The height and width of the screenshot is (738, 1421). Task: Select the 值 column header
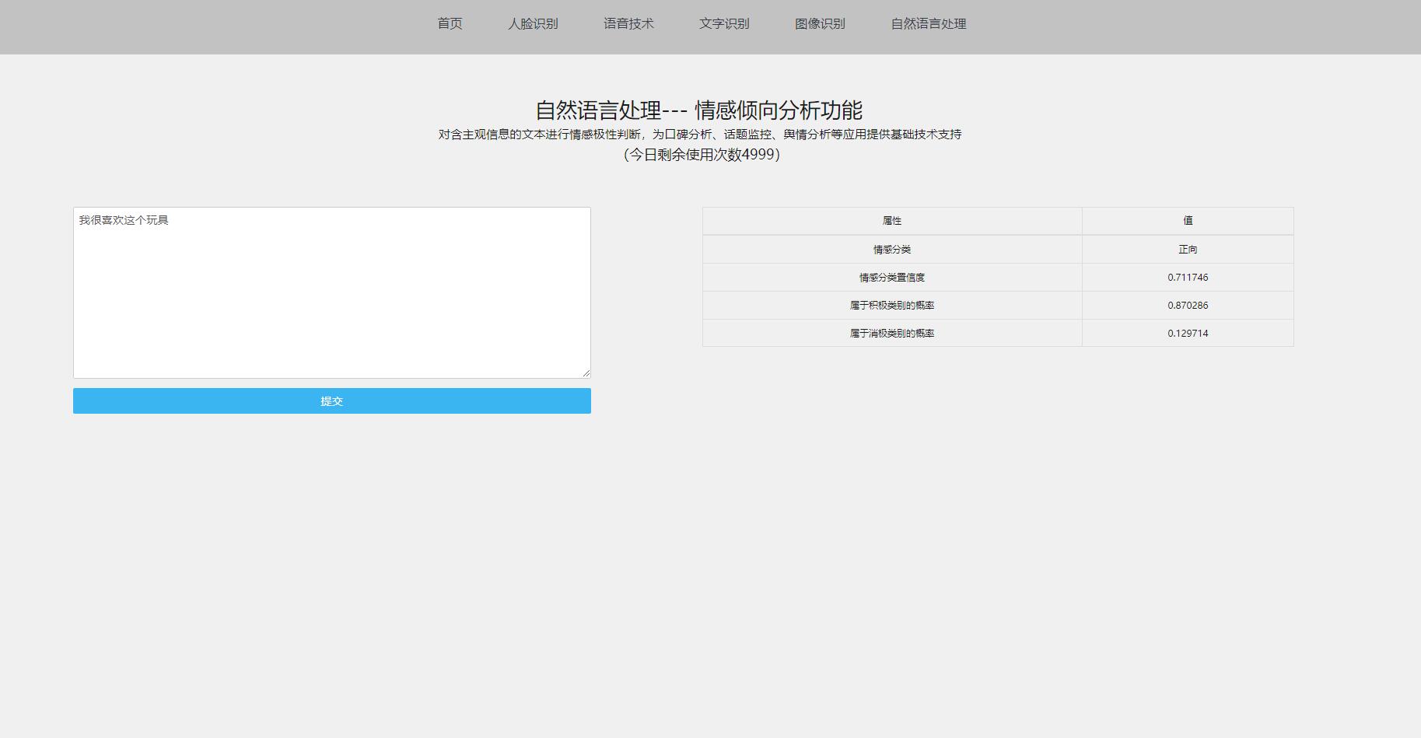pos(1188,221)
